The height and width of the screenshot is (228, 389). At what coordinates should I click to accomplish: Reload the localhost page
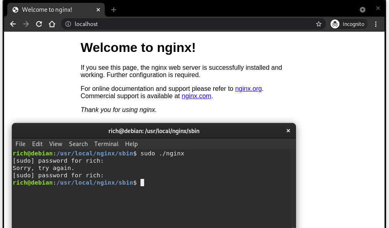pyautogui.click(x=39, y=24)
